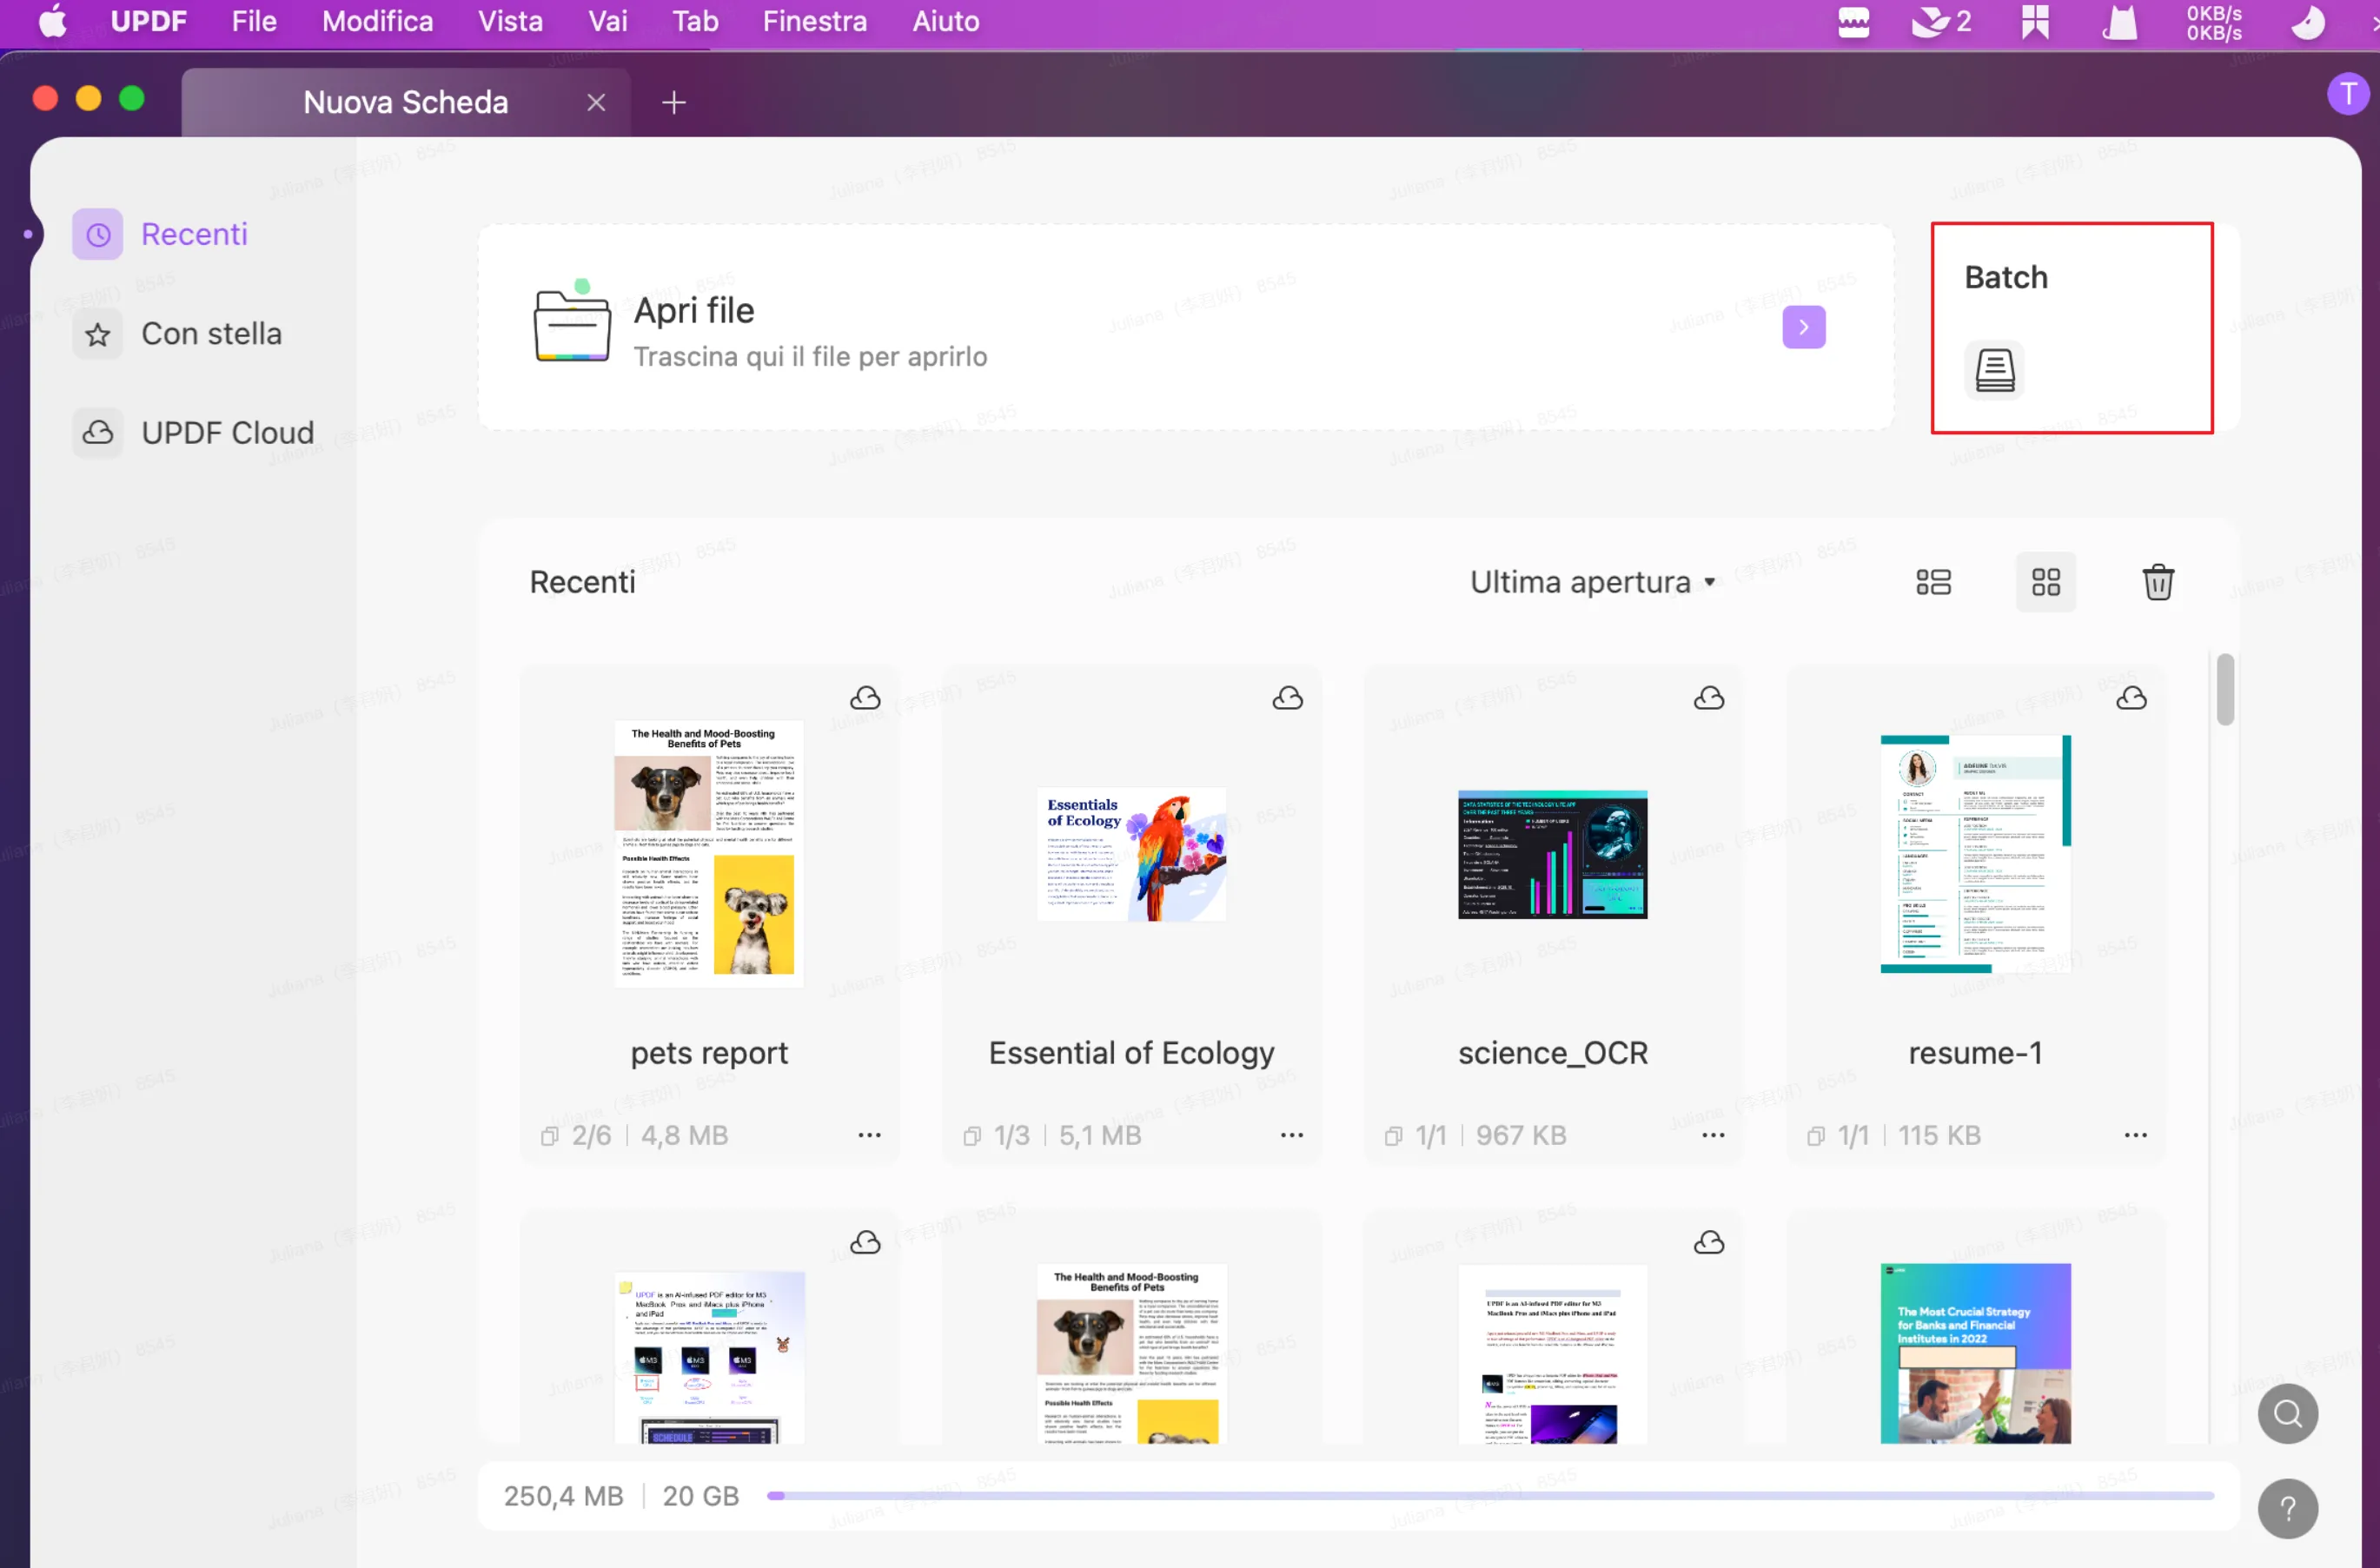The height and width of the screenshot is (1568, 2380).
Task: Select Recenti from the sidebar
Action: (193, 233)
